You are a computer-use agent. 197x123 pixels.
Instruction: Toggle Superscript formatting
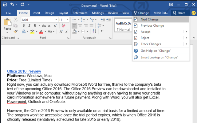[x=55, y=25]
